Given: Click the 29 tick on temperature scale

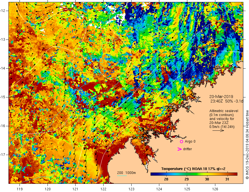Looking at the screenshot, I should pos(186,179).
